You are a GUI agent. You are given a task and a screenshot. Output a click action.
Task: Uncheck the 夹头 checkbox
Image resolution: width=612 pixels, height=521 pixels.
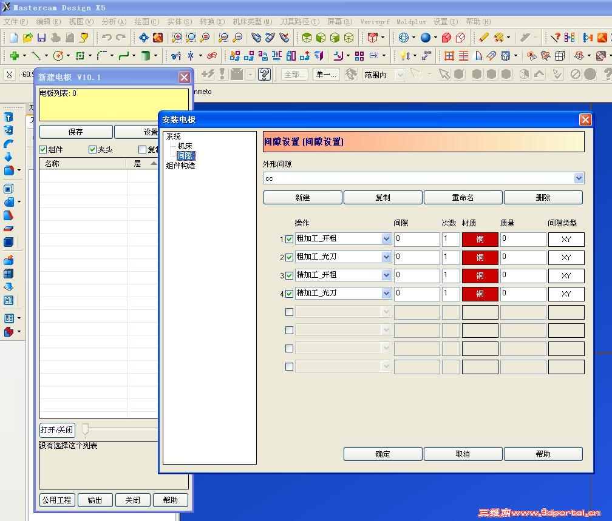coord(92,149)
